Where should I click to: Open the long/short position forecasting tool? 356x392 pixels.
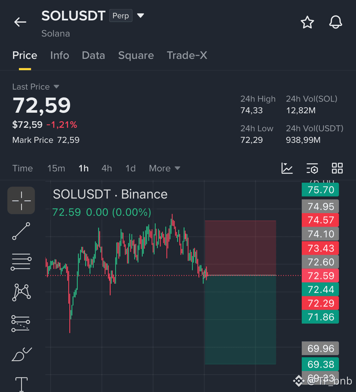(21, 323)
